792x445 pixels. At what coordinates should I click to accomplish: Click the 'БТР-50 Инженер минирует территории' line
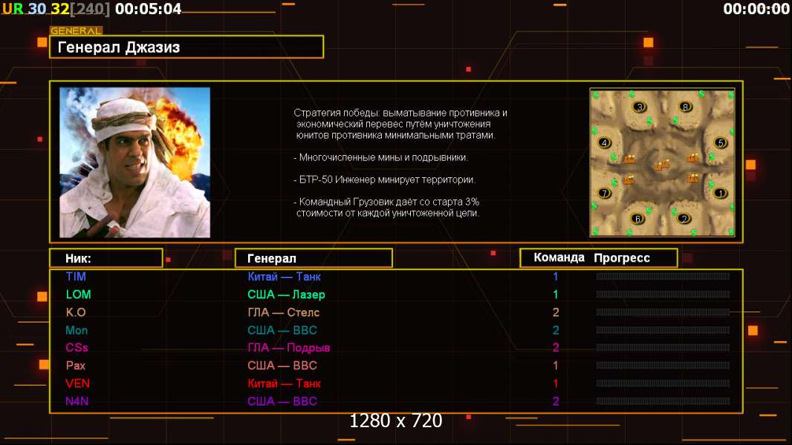(384, 179)
